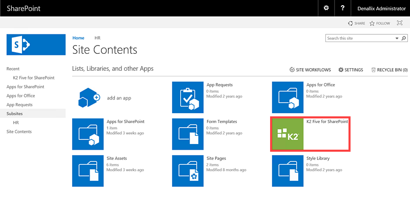Open the Denallix Administrator user menu
This screenshot has width=410, height=204.
click(381, 8)
